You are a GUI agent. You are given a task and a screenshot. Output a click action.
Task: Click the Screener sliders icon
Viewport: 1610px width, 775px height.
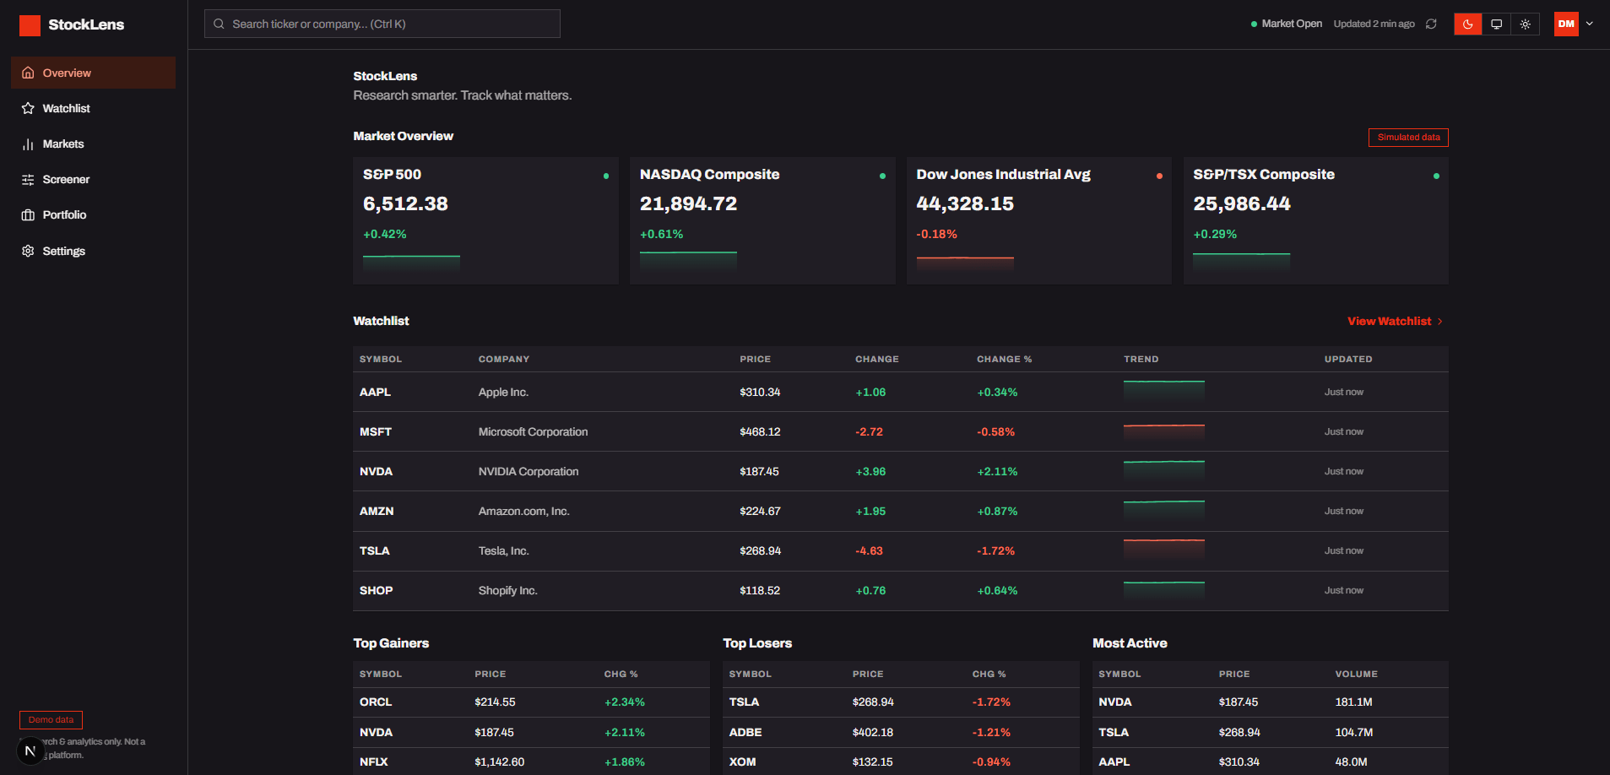tap(28, 180)
